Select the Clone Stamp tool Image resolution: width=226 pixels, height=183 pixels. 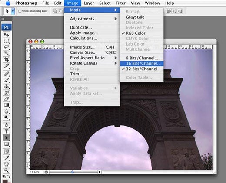[x=7, y=86]
